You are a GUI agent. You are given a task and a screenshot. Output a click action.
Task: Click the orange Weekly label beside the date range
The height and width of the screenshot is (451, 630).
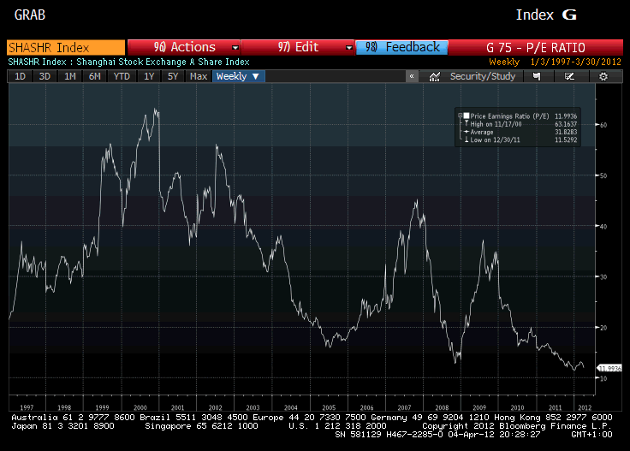coord(504,62)
